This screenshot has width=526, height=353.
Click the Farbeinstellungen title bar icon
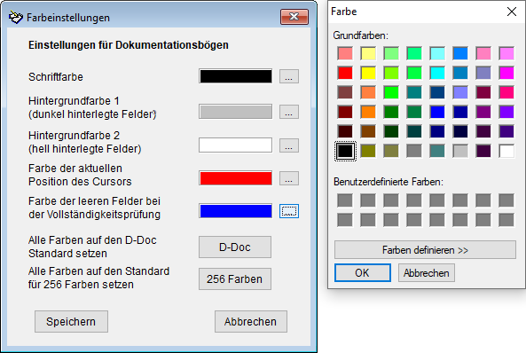(15, 17)
